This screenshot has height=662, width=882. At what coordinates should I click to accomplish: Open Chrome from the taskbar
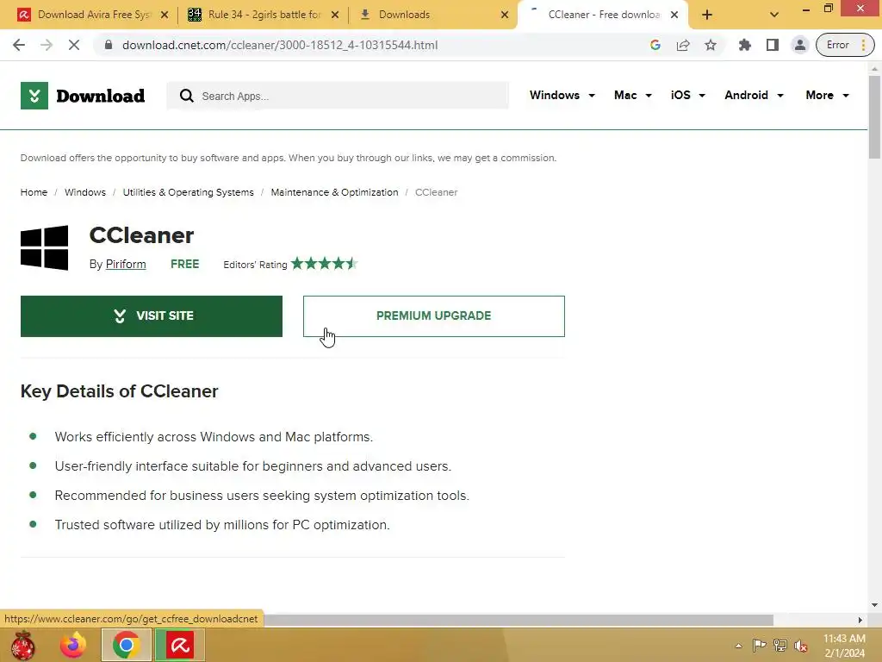click(127, 645)
